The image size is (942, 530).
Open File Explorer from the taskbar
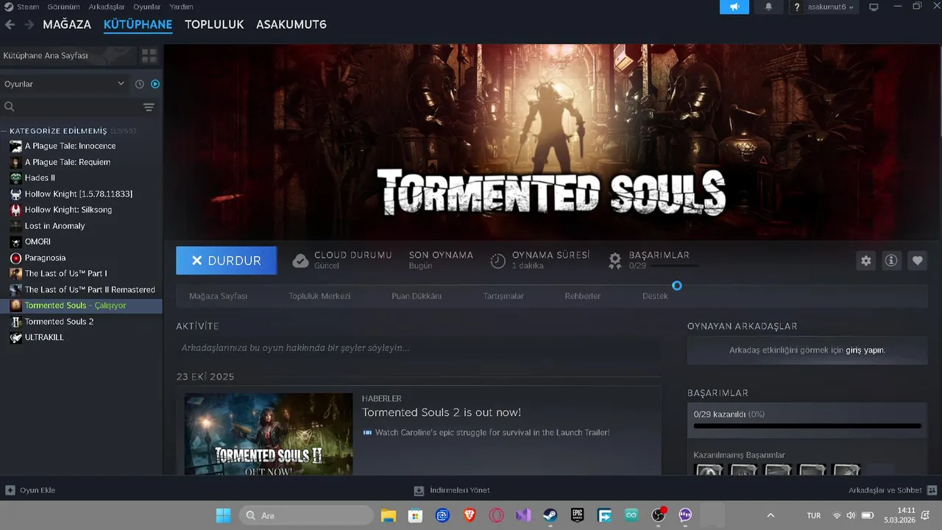coord(389,515)
